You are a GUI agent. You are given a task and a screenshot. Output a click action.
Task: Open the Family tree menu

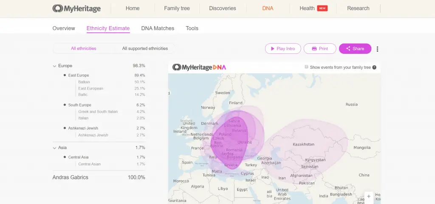tap(177, 8)
